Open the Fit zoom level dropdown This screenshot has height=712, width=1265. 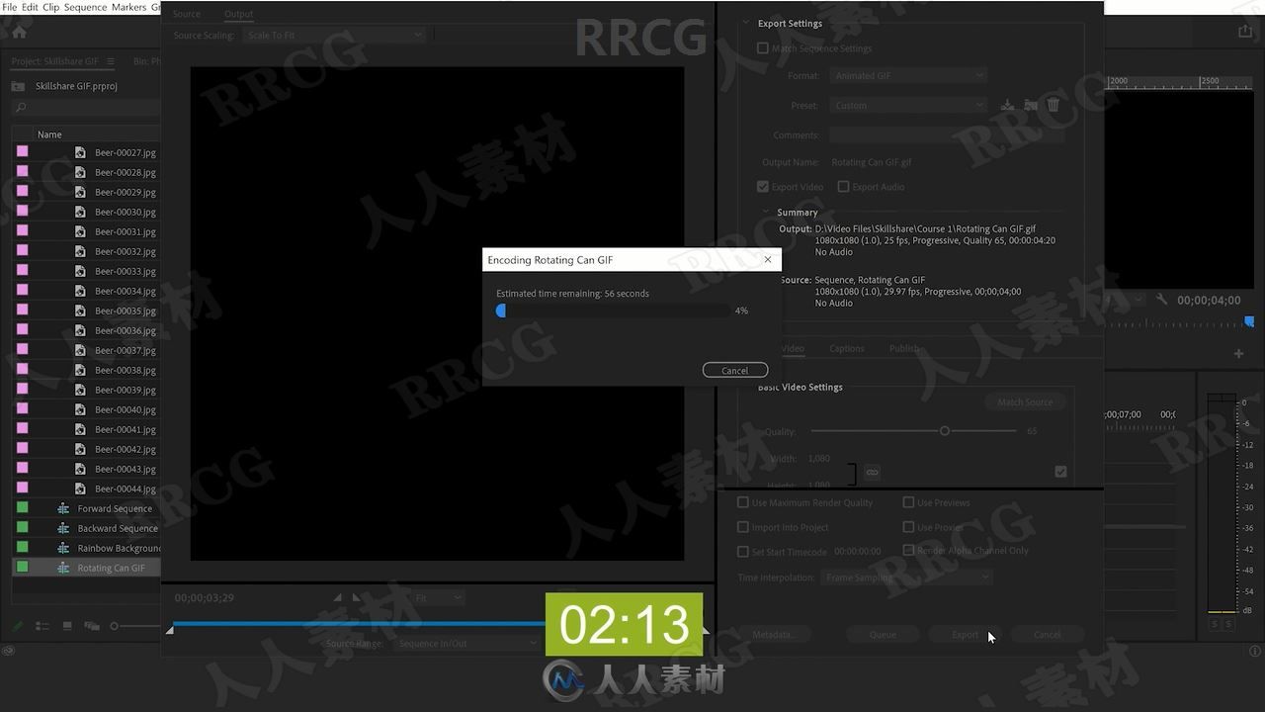(438, 597)
